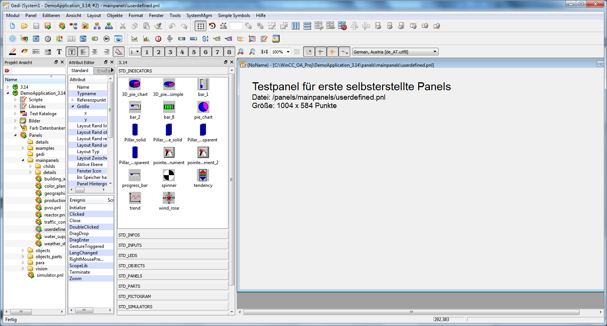Click the pencil line color tool
This screenshot has width=607, height=326.
(x=13, y=52)
